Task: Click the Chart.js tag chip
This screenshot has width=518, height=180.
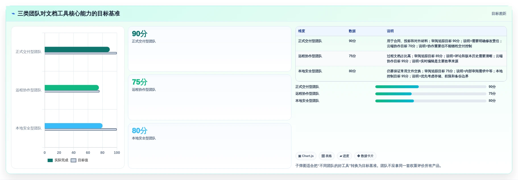Action: 306,156
